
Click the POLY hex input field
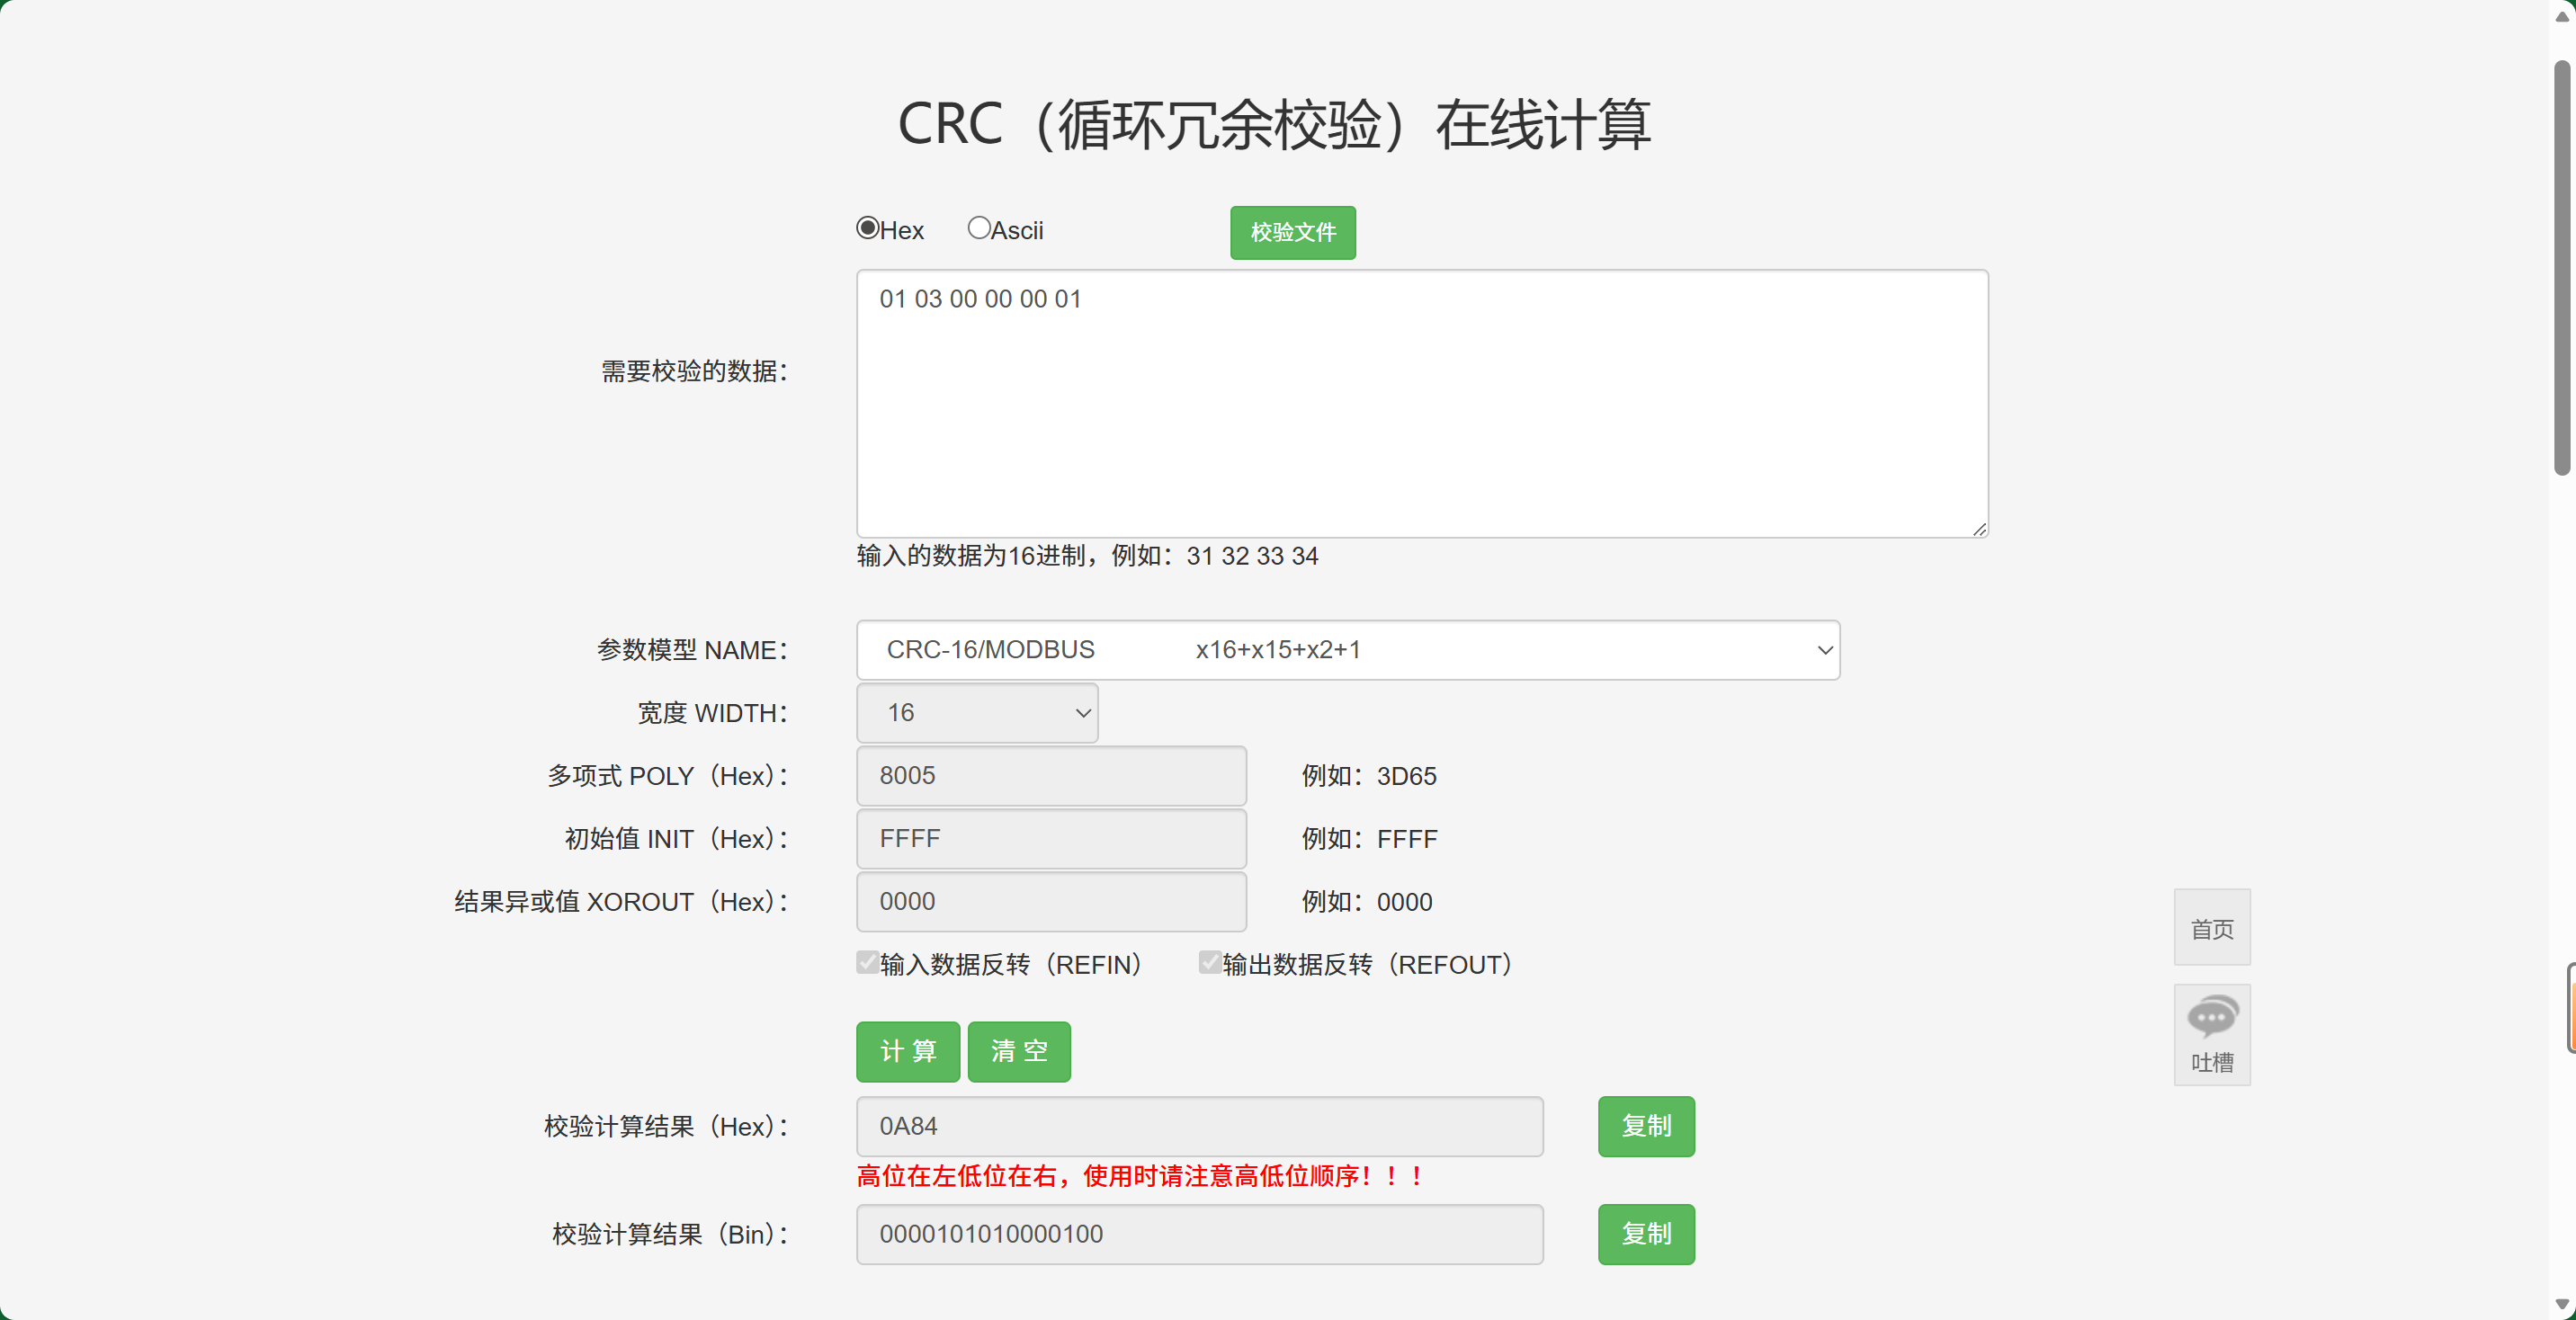(x=1050, y=776)
